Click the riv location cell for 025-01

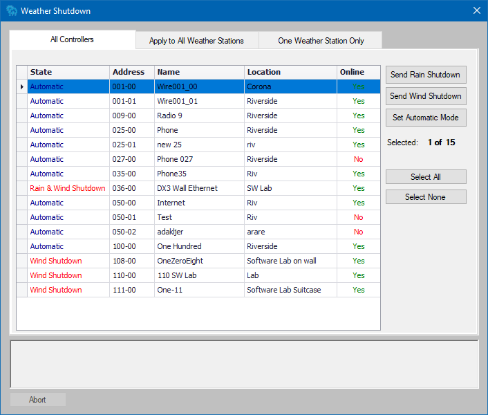[x=291, y=145]
